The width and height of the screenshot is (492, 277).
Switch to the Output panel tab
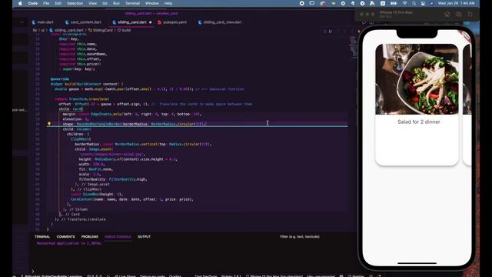coord(144,236)
